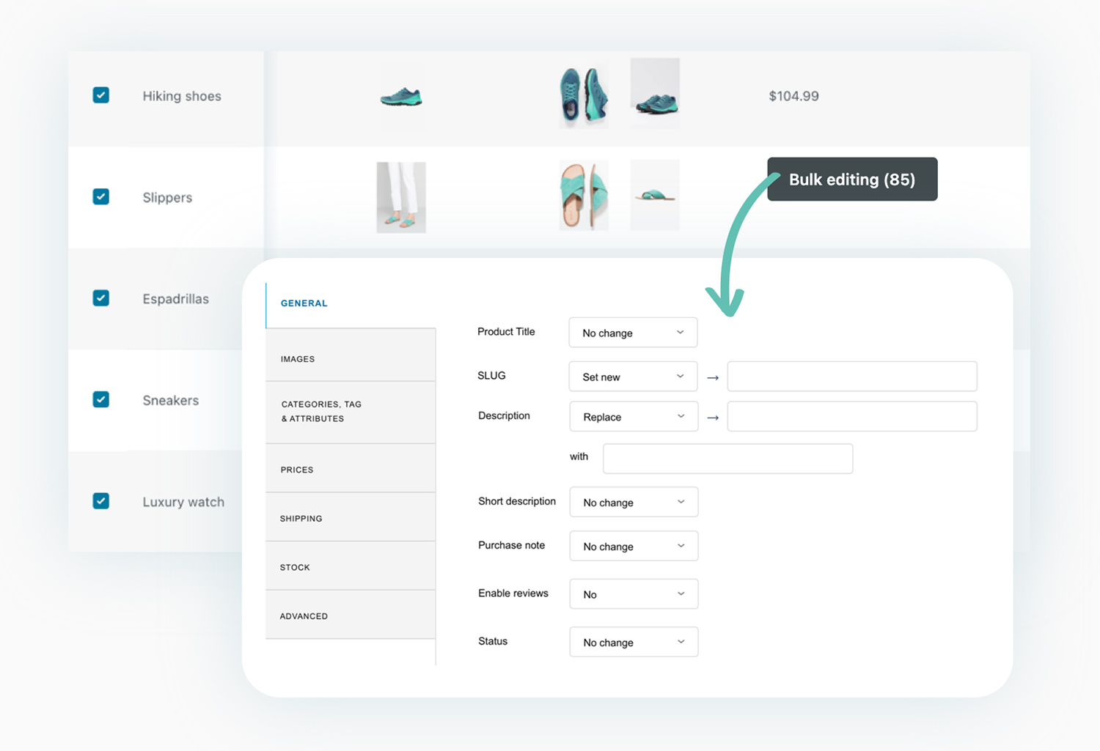
Task: Open the Product Title dropdown
Action: (x=632, y=332)
